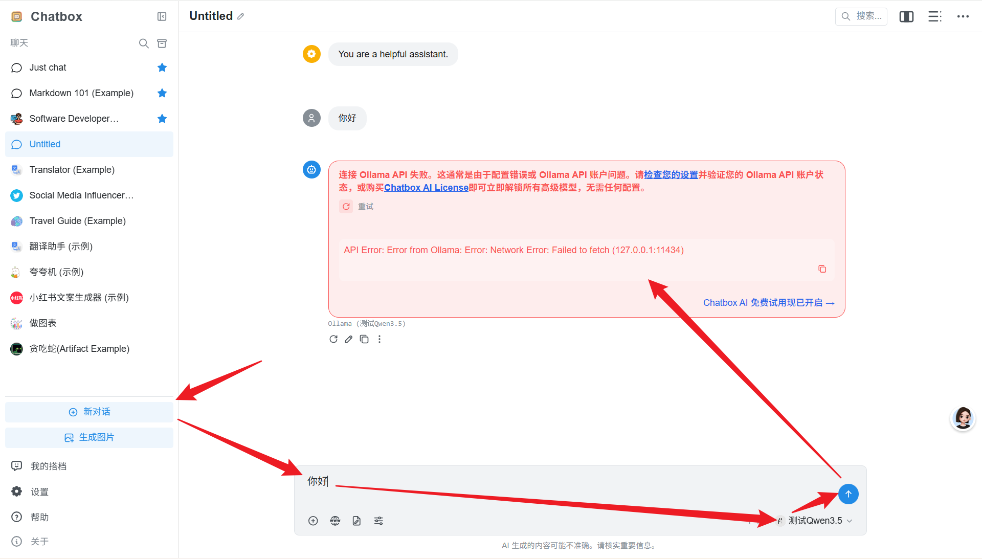The image size is (982, 559).
Task: Open the 检查您的设置 link
Action: click(x=671, y=175)
